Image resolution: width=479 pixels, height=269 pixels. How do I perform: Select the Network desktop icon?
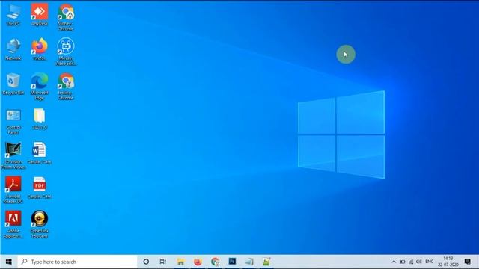coord(13,49)
